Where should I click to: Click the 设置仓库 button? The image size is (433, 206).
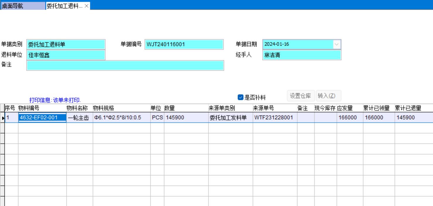(x=301, y=96)
